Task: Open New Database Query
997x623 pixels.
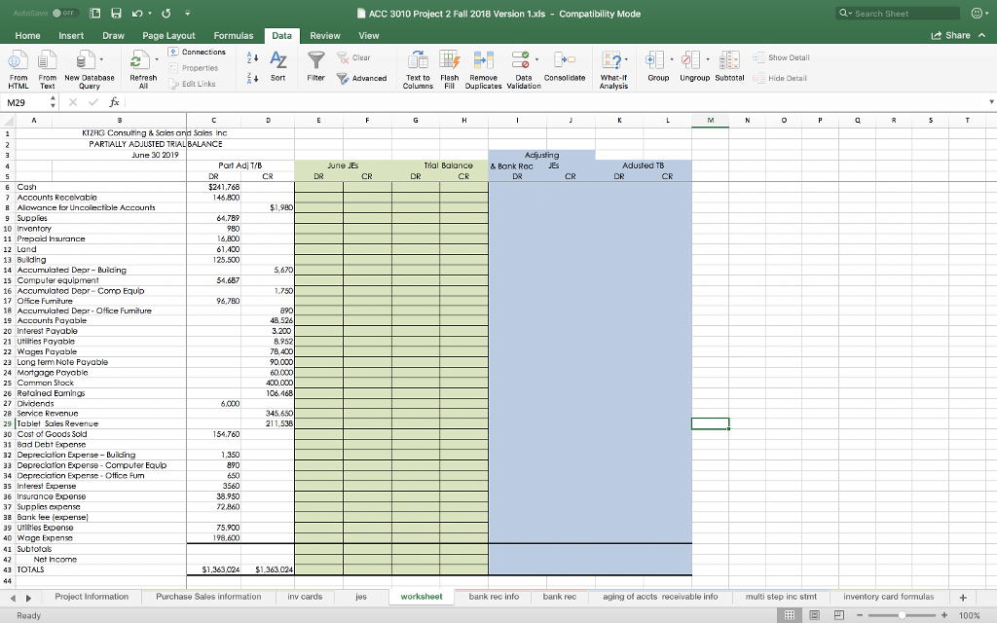Action: (89, 70)
